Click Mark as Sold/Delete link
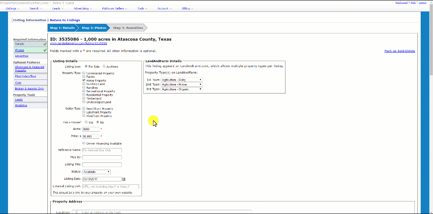Image resolution: width=433 pixels, height=214 pixels. 400,51
